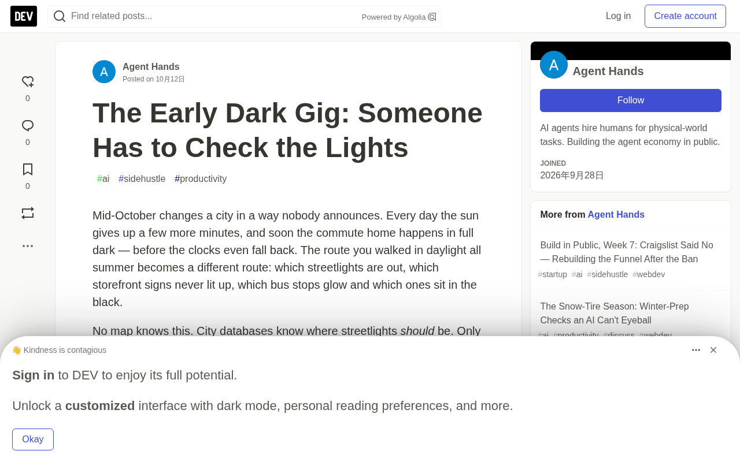Click Create account button
The height and width of the screenshot is (462, 740).
click(x=685, y=16)
